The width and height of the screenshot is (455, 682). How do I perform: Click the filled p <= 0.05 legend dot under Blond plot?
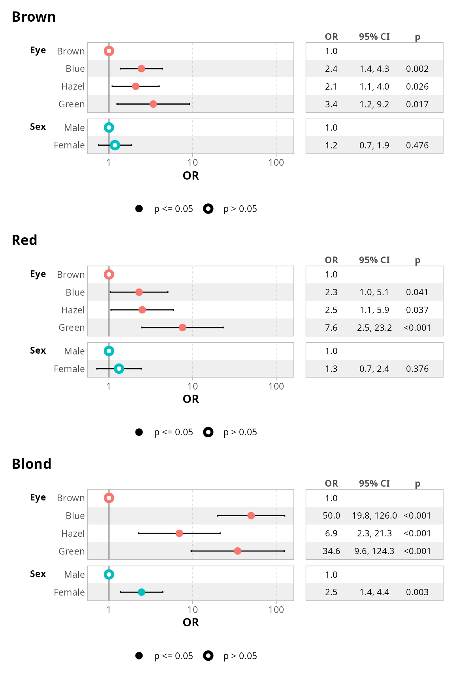pyautogui.click(x=139, y=656)
